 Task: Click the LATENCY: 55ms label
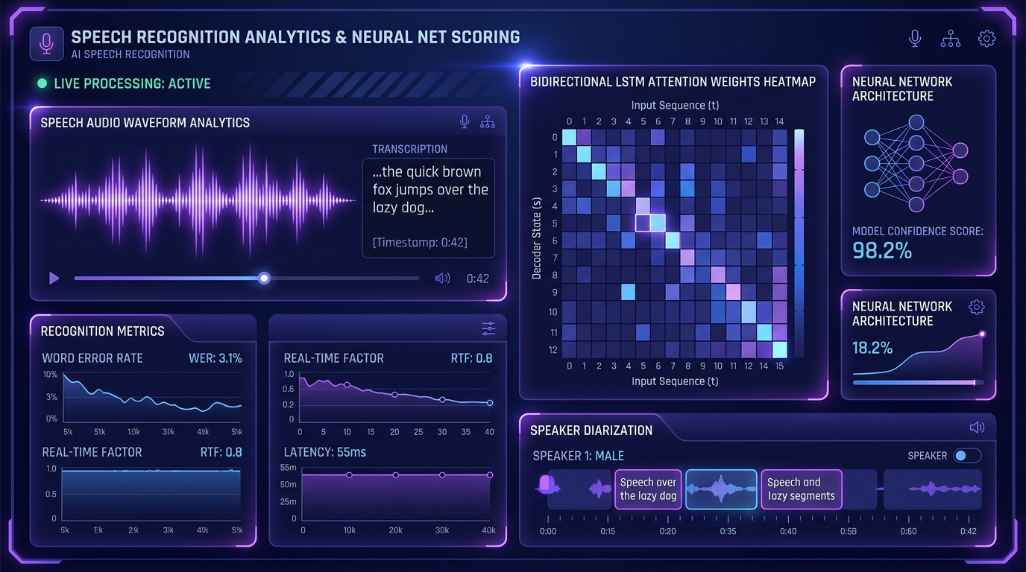pyautogui.click(x=325, y=452)
